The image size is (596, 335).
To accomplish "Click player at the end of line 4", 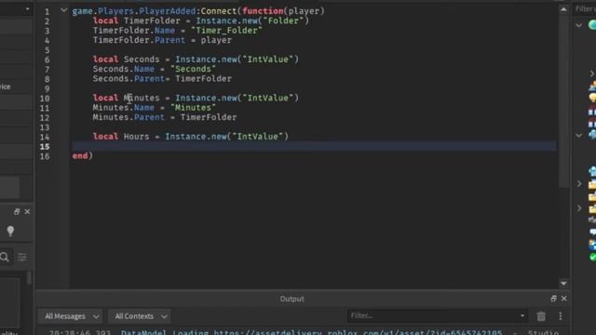I will click(x=216, y=40).
